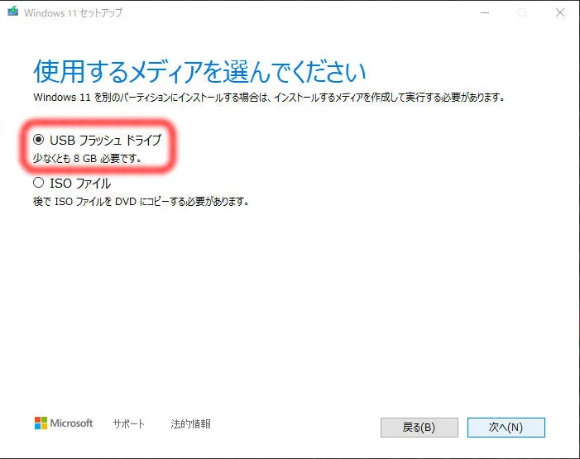Open the 法的情報 link

coord(190,424)
